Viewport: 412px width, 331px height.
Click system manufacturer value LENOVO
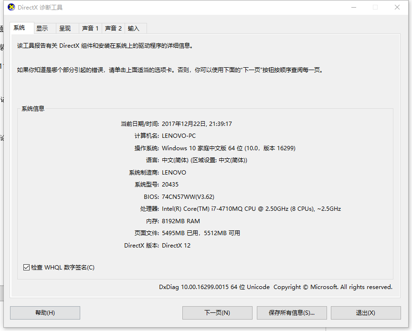tap(174, 173)
